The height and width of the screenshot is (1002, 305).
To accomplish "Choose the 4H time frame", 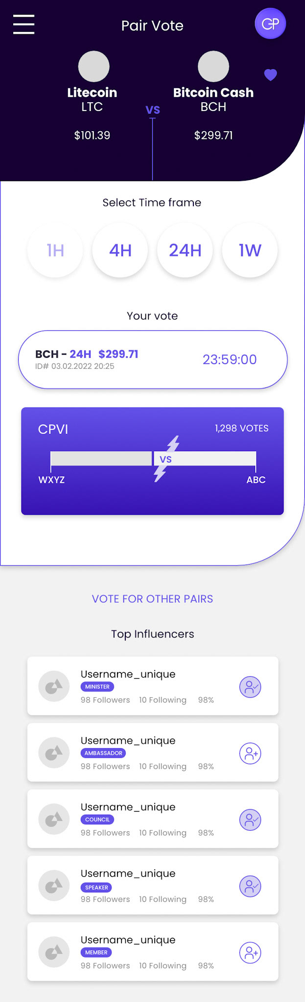I will click(x=120, y=250).
